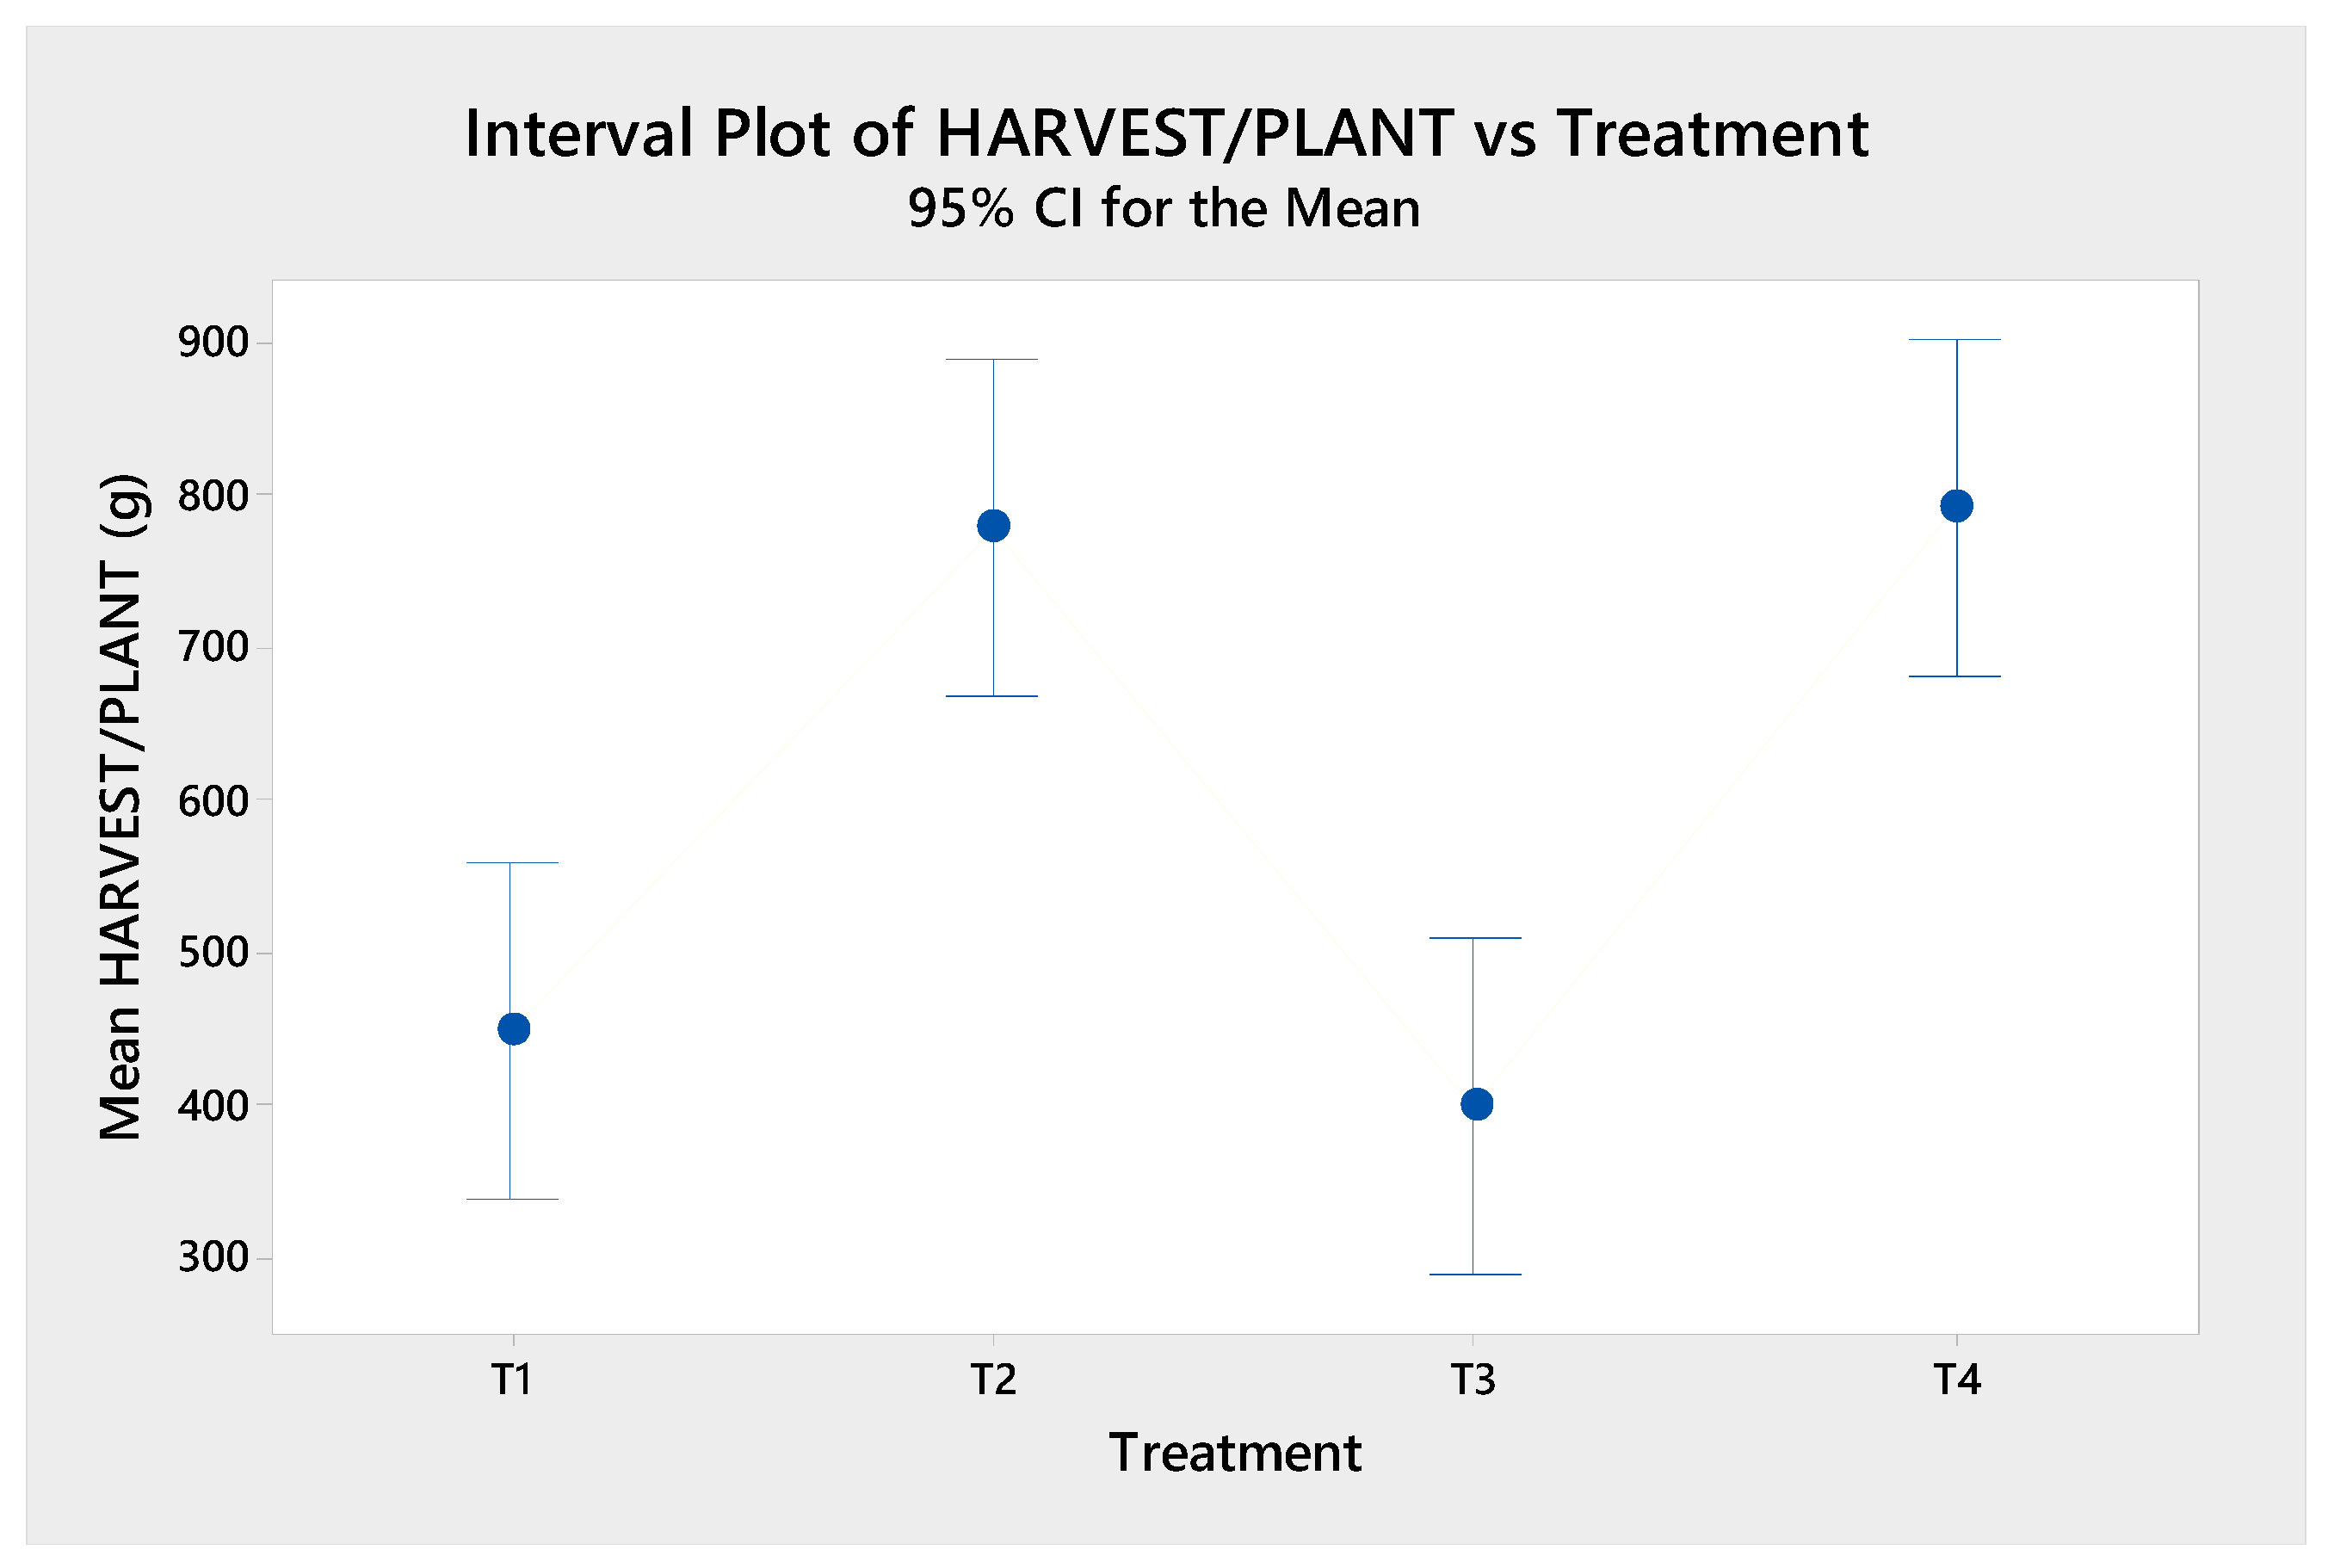The height and width of the screenshot is (1568, 2328).
Task: Select the T2 x-axis tick label
Action: [x=993, y=1380]
